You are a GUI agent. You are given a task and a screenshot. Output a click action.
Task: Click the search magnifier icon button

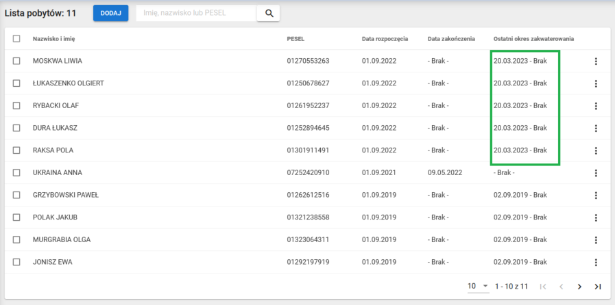(x=269, y=13)
